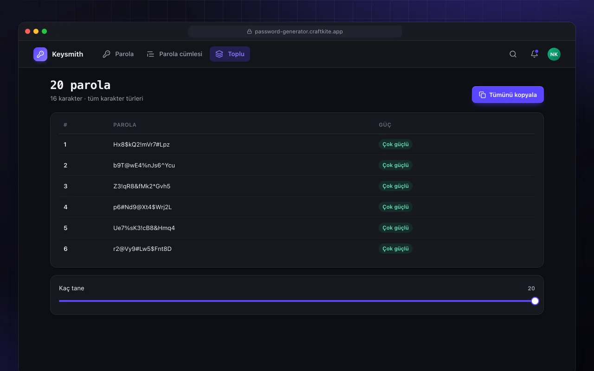The height and width of the screenshot is (371, 594).
Task: Click the Çok güçlü badge in row 4
Action: (395, 207)
